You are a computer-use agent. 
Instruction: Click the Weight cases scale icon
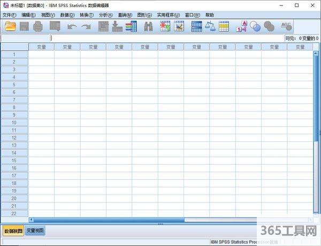tap(210, 26)
